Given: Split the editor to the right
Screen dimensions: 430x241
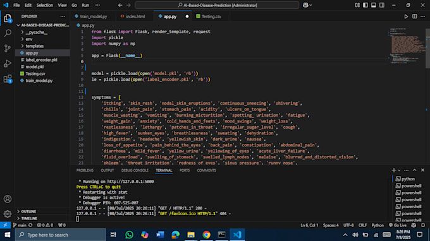Looking at the screenshot, I should [415, 16].
